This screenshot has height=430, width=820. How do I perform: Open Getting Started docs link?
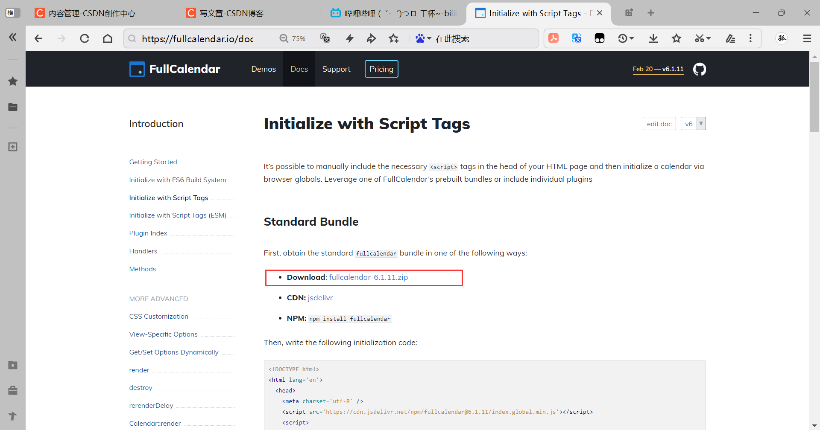(153, 162)
